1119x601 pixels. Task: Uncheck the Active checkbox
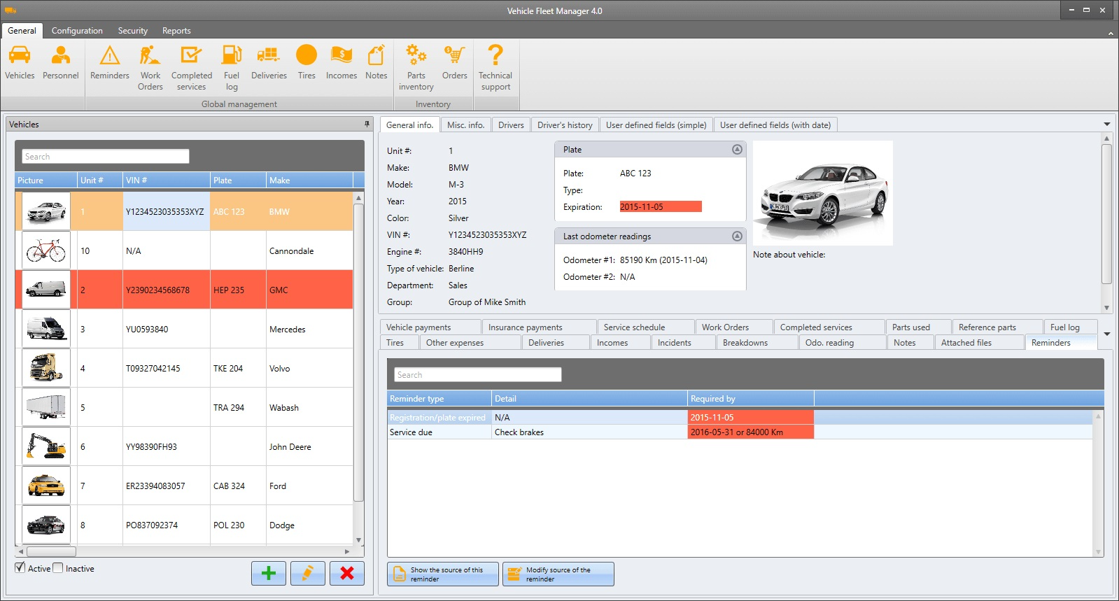20,567
